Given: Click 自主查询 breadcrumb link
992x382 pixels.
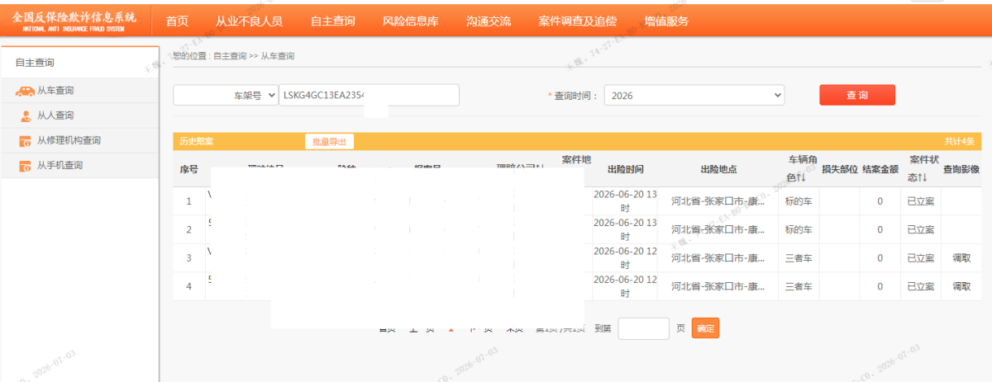Looking at the screenshot, I should coord(230,56).
